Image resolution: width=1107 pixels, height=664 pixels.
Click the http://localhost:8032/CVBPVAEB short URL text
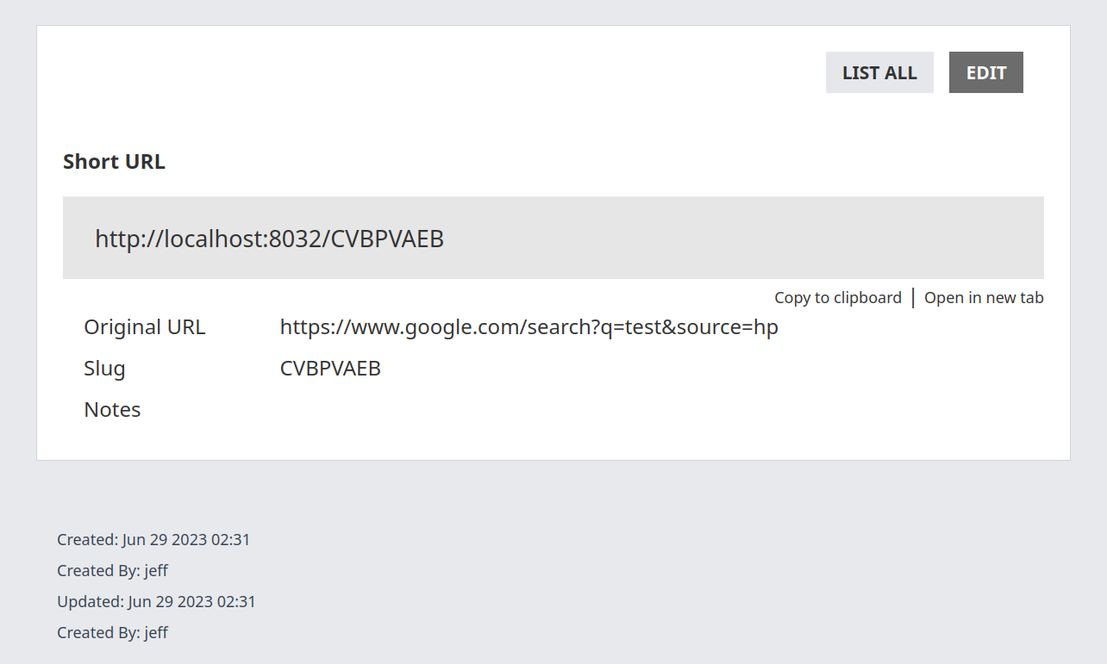[x=269, y=239]
